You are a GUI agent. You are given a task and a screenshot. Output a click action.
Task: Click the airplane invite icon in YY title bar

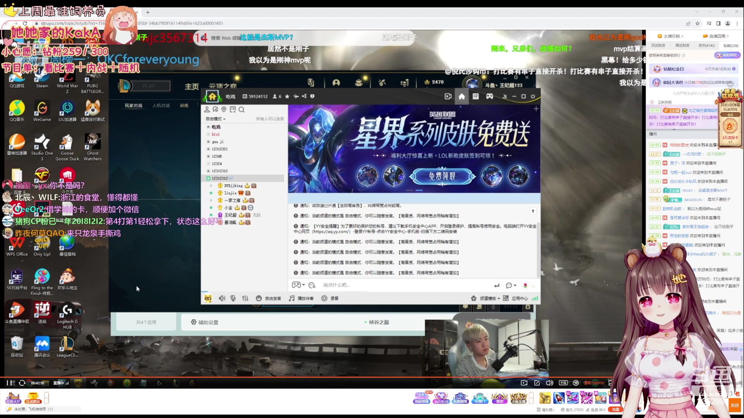296,96
